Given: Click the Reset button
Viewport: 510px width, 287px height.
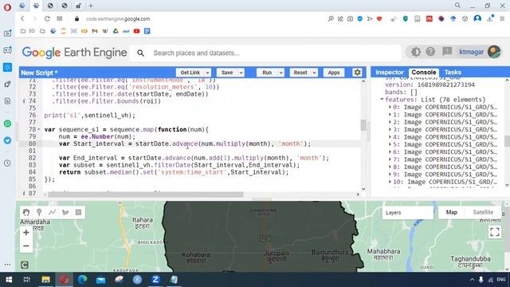Looking at the screenshot, I should click(300, 73).
